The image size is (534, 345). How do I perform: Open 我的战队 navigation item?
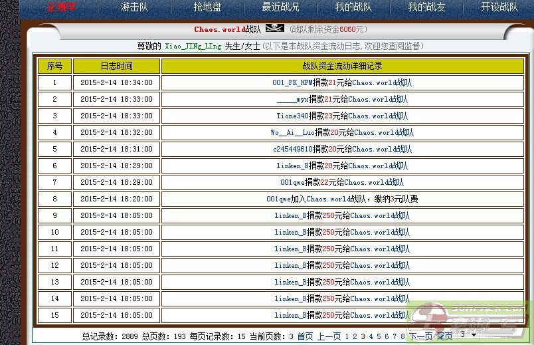click(353, 7)
